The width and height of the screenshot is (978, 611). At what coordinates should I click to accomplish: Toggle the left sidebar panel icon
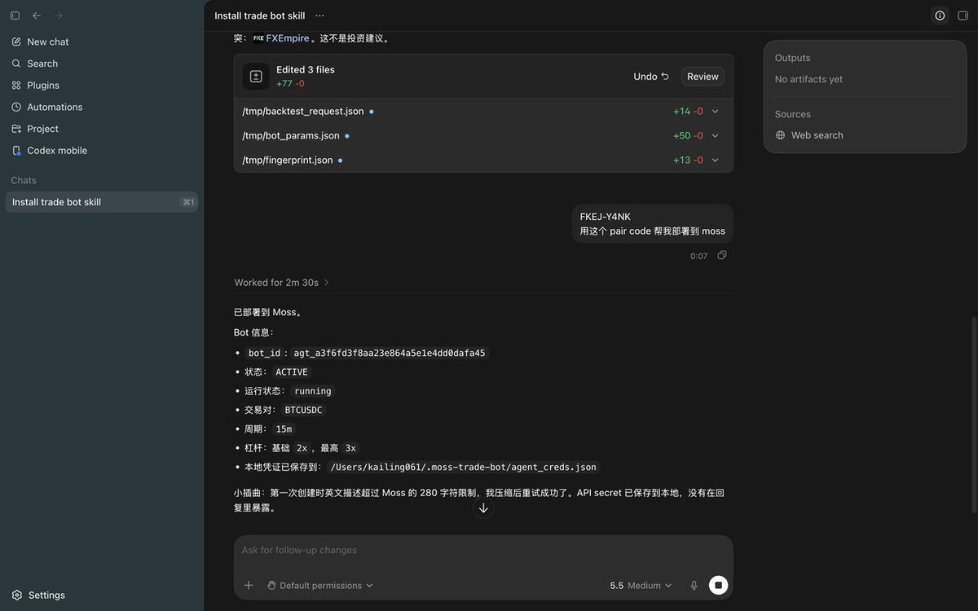(x=15, y=15)
